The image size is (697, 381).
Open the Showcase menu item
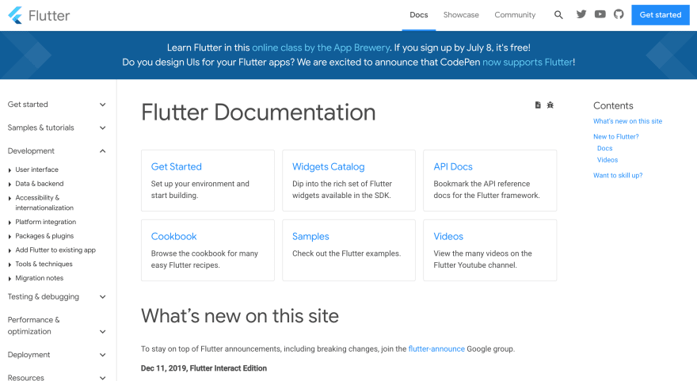coord(461,15)
